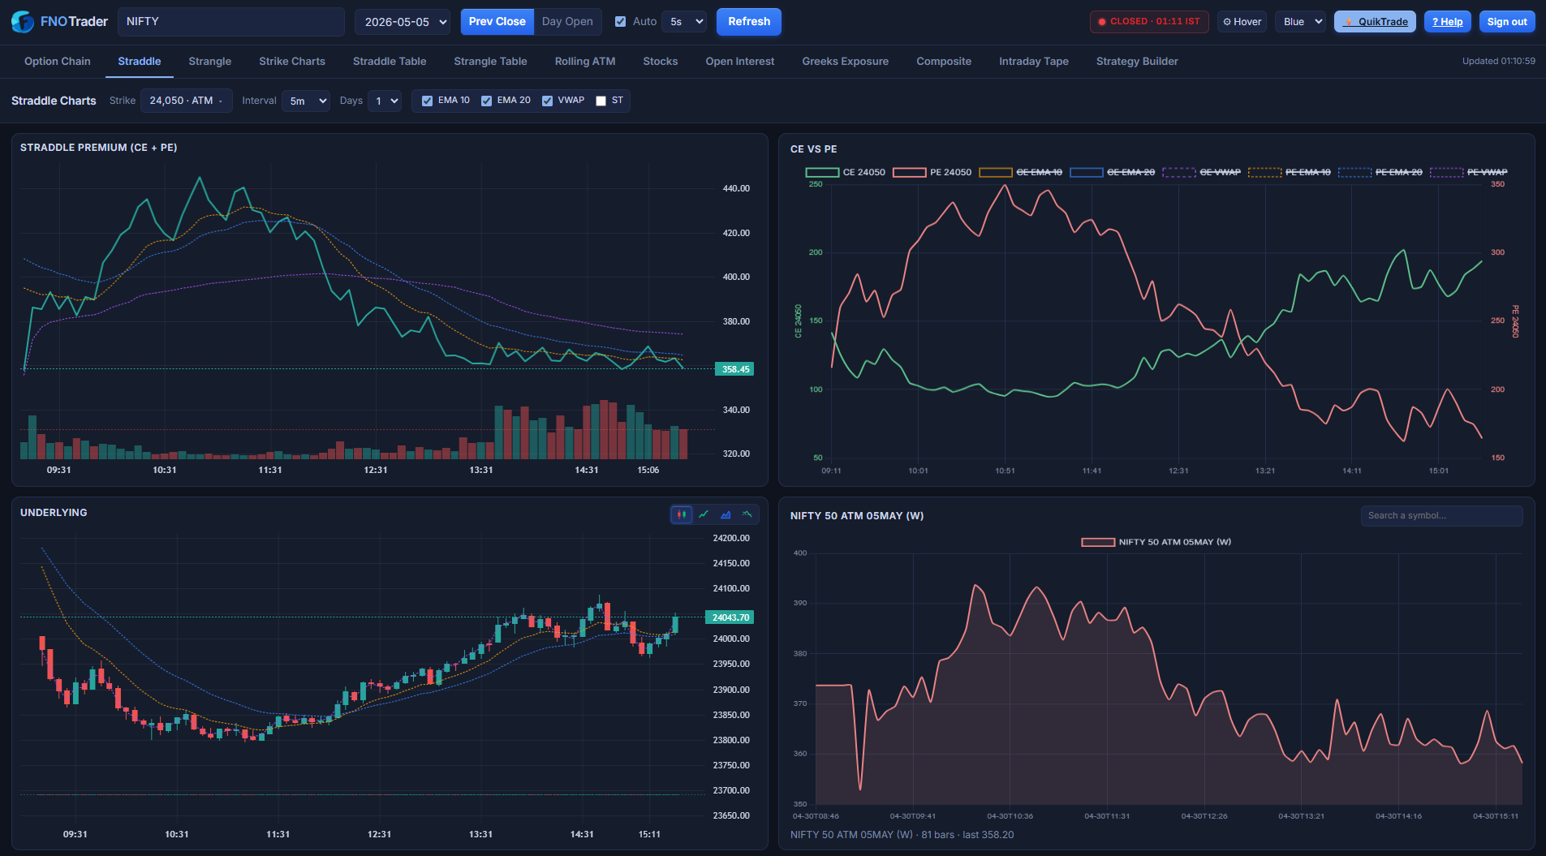1546x856 pixels.
Task: Click the FNOTrader logo icon
Action: coord(22,22)
